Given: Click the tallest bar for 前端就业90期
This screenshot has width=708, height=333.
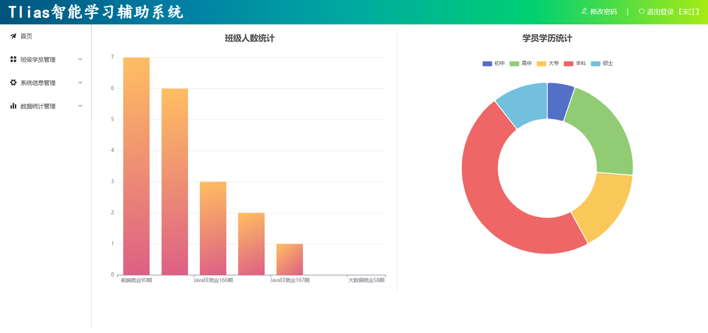Looking at the screenshot, I should tap(136, 166).
